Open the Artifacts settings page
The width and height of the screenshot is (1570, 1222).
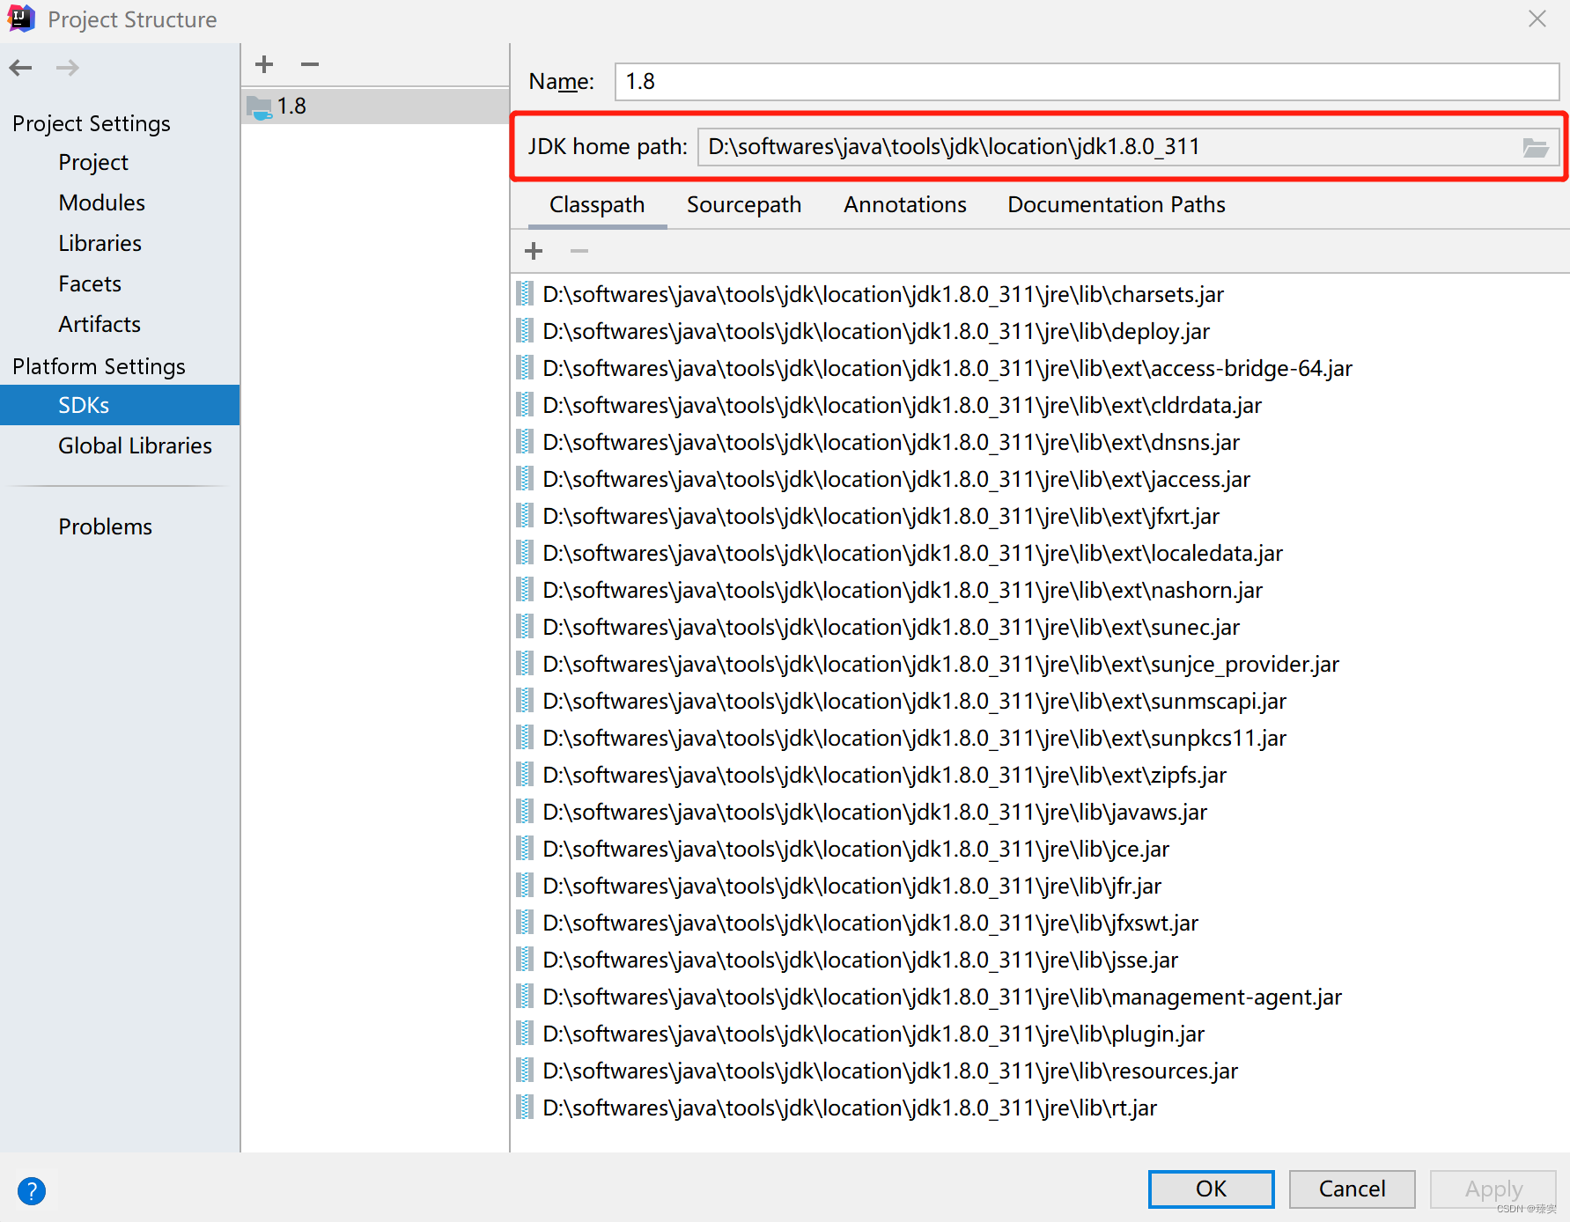pos(100,324)
